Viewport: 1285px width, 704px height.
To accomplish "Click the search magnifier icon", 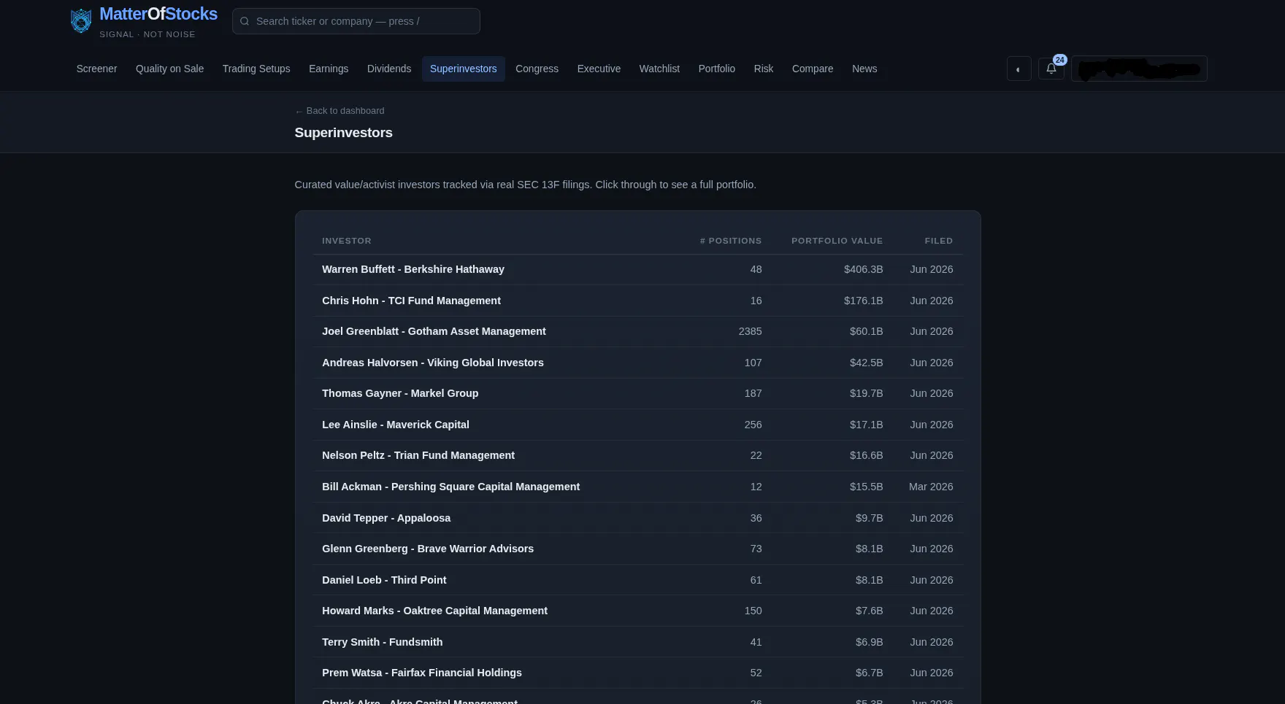I will point(245,21).
